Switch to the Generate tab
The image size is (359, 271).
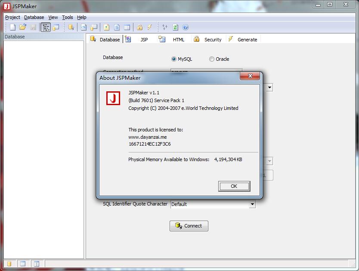tap(243, 39)
